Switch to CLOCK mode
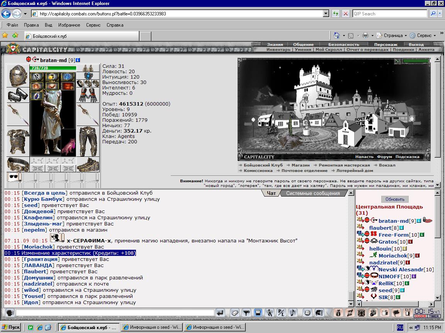Screen dimensions: 445x333 click(420, 316)
